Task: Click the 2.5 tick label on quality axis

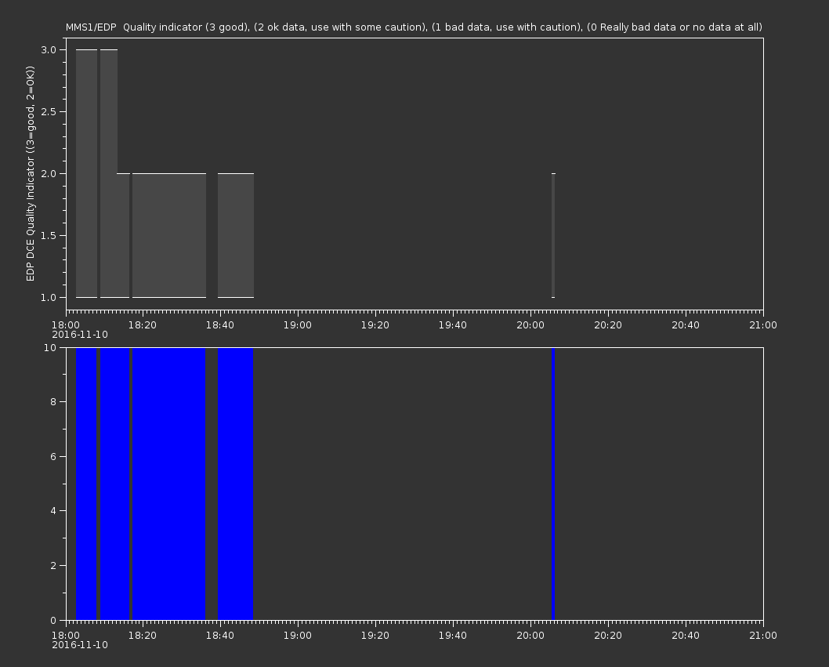Action: click(x=49, y=111)
